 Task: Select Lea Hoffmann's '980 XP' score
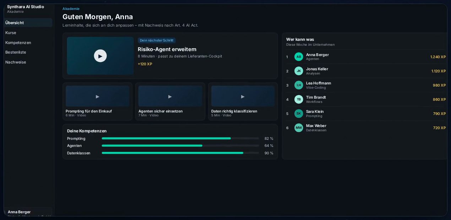(x=439, y=85)
